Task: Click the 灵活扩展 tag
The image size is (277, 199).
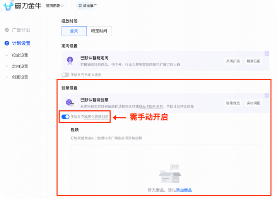Action: pyautogui.click(x=233, y=61)
